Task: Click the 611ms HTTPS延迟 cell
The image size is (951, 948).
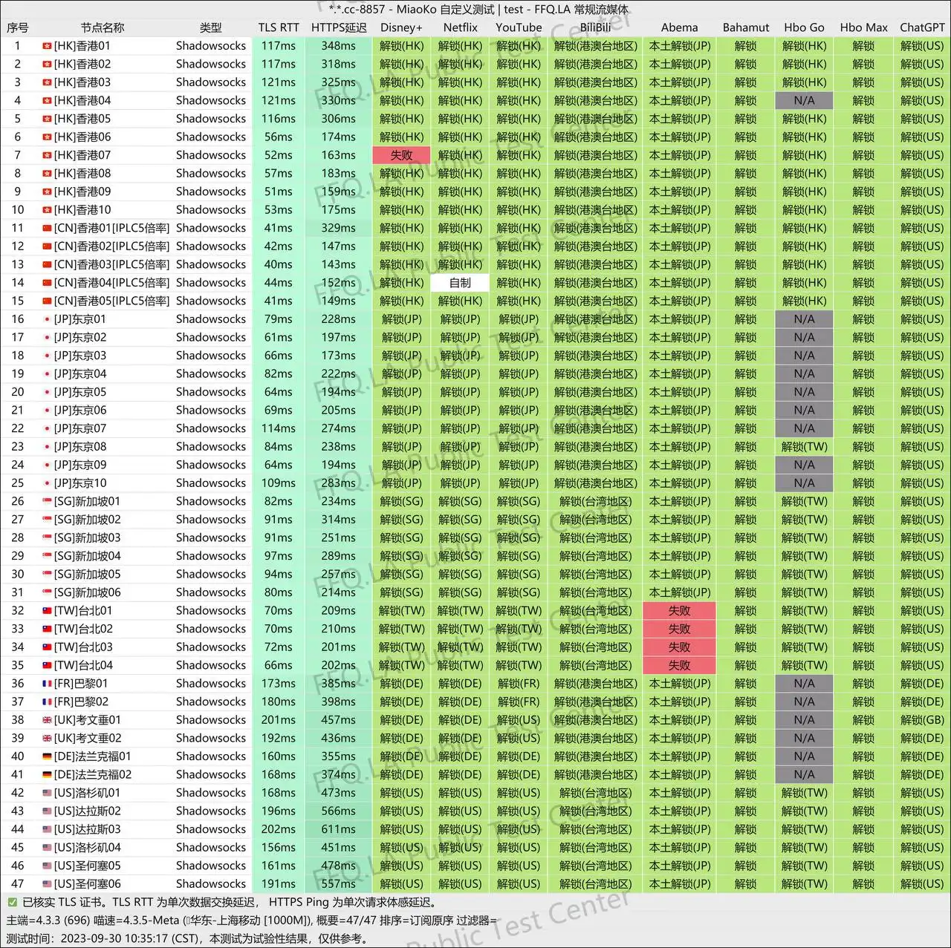Action: (339, 829)
